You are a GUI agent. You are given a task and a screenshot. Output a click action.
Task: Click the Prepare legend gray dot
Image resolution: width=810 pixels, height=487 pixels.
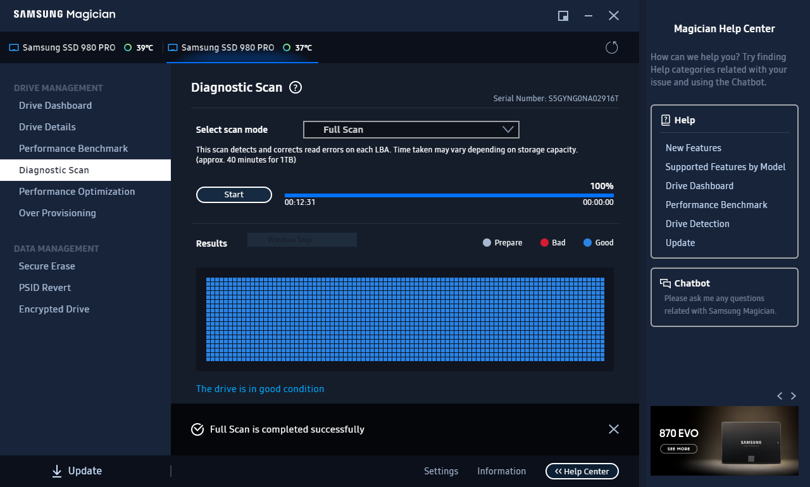487,242
